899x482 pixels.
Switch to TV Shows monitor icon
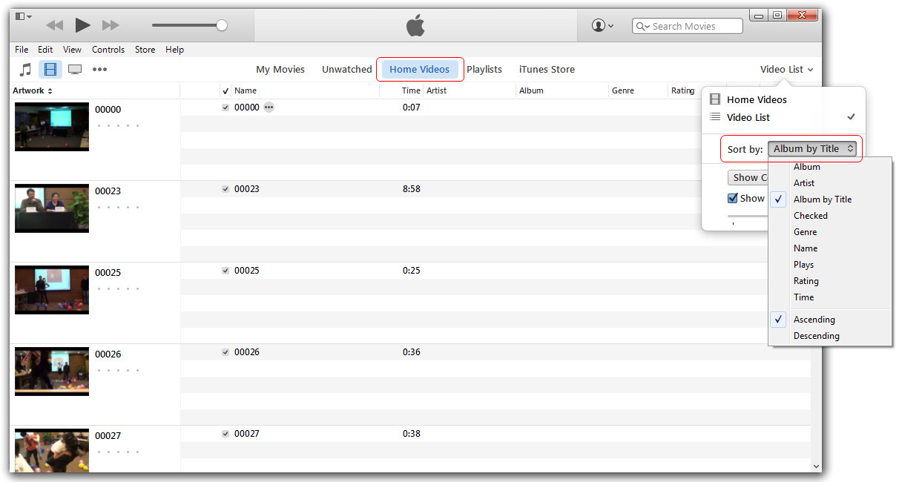pyautogui.click(x=74, y=69)
